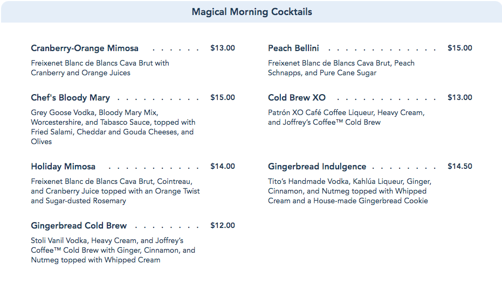Choose the Gingerbread Indulgence item name
Screen dimensions: 502x292
tap(317, 167)
